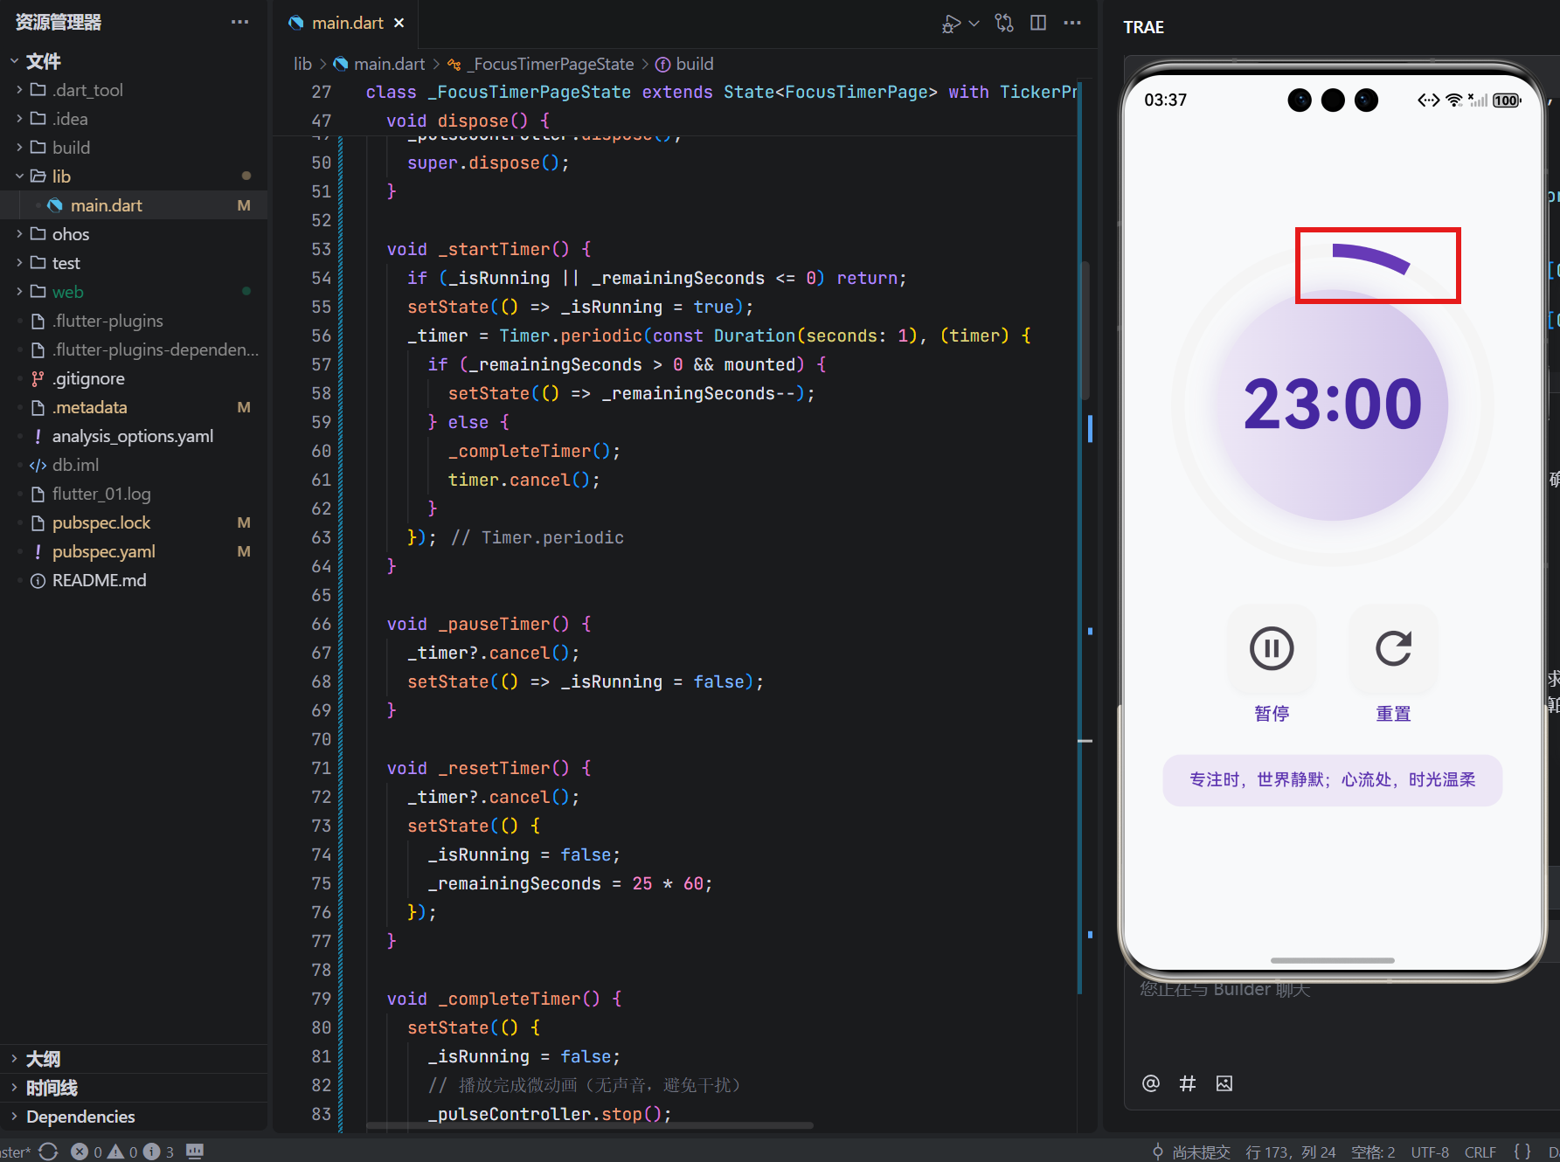Expand the 时间线 timeline section
The image size is (1560, 1162).
[51, 1088]
